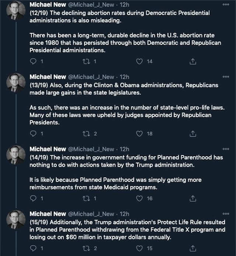Click the 12h timestamp on the (13/19) tweet
The height and width of the screenshot is (256, 236).
124,77
